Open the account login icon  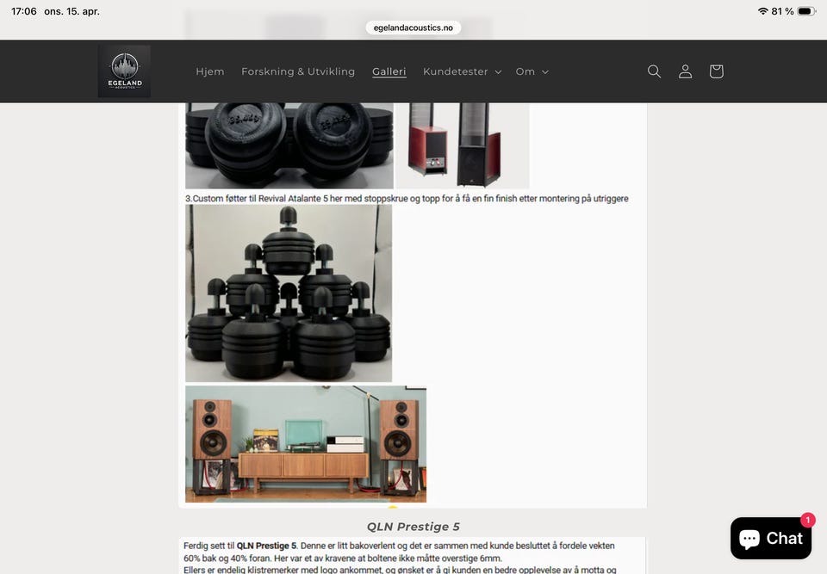click(685, 71)
